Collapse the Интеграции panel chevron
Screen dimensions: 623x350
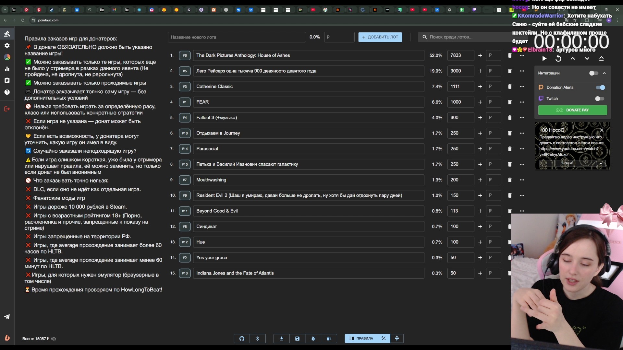coord(604,73)
